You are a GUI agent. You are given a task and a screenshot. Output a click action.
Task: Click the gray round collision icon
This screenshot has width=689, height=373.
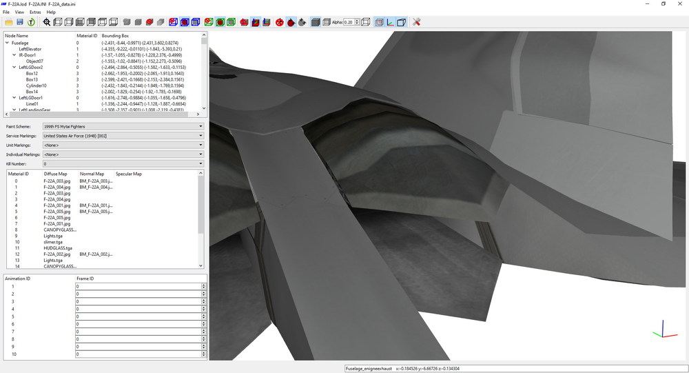[x=302, y=22]
